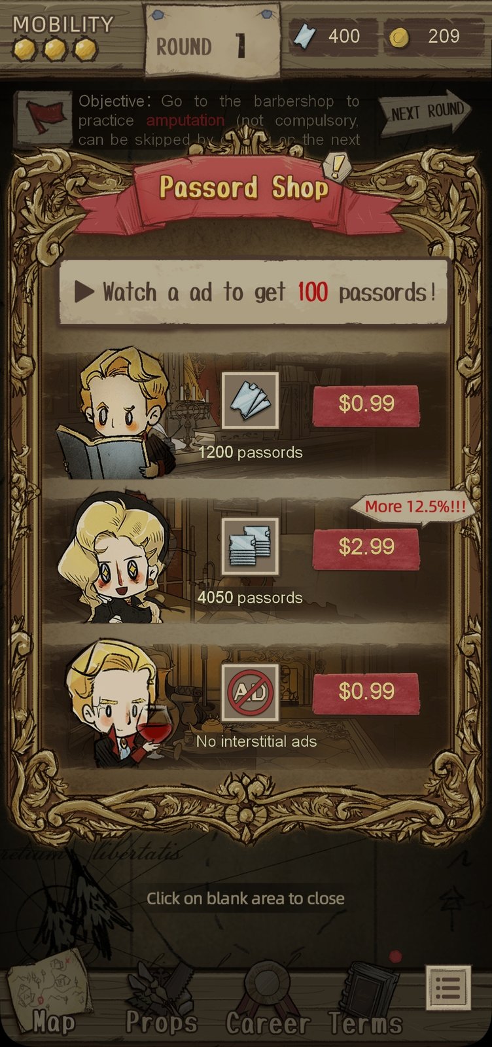Open the list menu icon at bottom right

tap(448, 987)
